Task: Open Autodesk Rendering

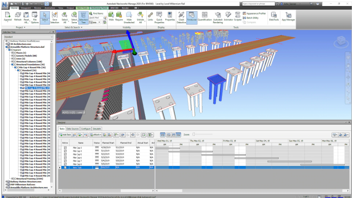Action: point(218,17)
